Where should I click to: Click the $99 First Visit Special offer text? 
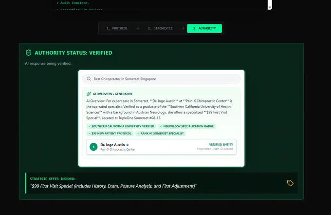pos(113,186)
